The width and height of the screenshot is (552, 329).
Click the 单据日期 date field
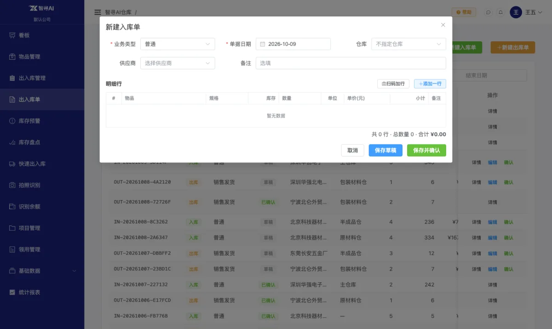[293, 44]
